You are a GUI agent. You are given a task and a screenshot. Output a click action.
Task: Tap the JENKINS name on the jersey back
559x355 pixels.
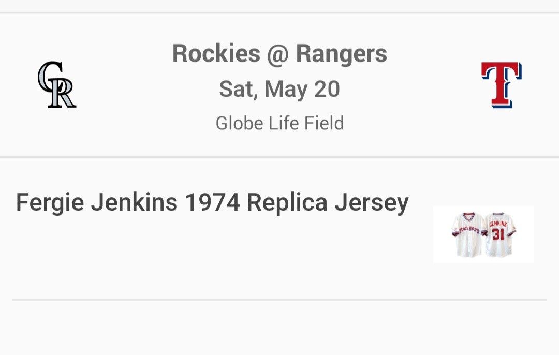pos(498,224)
